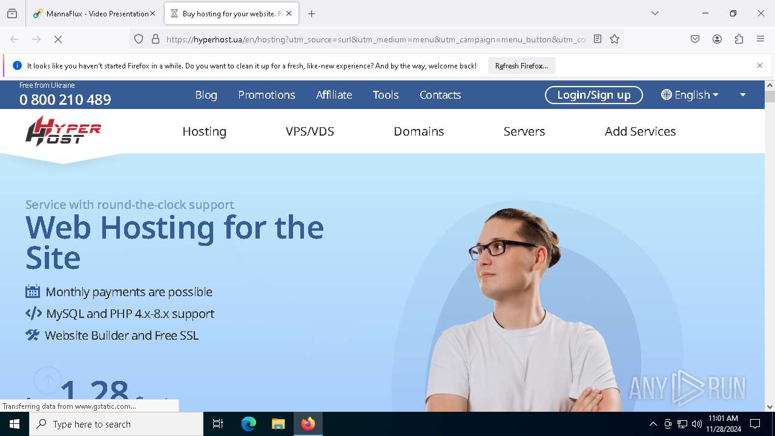Viewport: 775px width, 436px height.
Task: Dismiss the Firefox notification bar
Action: point(760,65)
